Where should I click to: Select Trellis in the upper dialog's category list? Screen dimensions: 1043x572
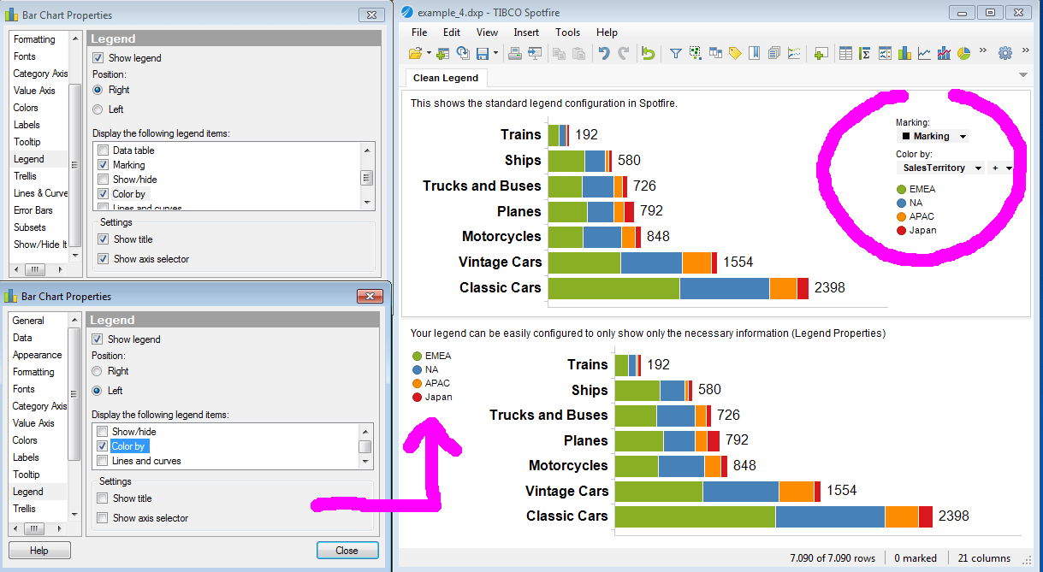pos(25,176)
